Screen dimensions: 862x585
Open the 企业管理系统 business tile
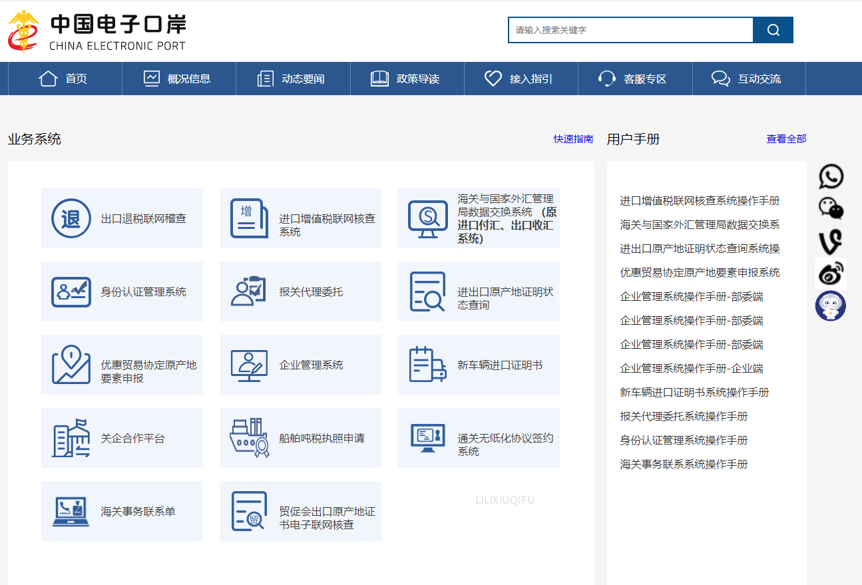point(300,365)
